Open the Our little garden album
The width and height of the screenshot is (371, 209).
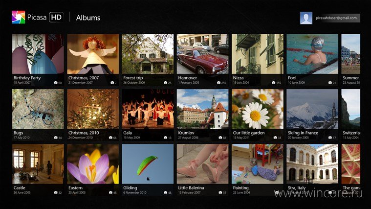(x=258, y=115)
